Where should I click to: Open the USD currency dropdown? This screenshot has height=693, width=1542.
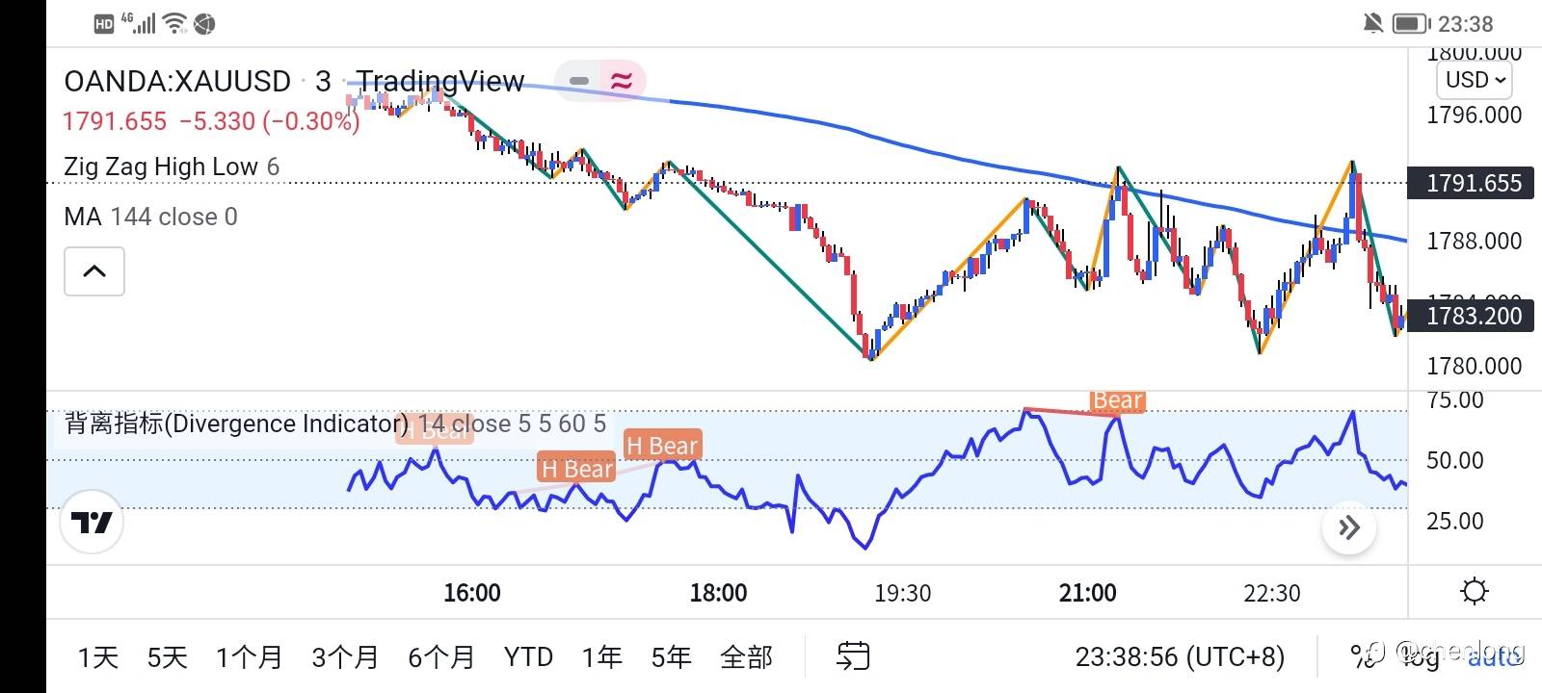[1475, 80]
